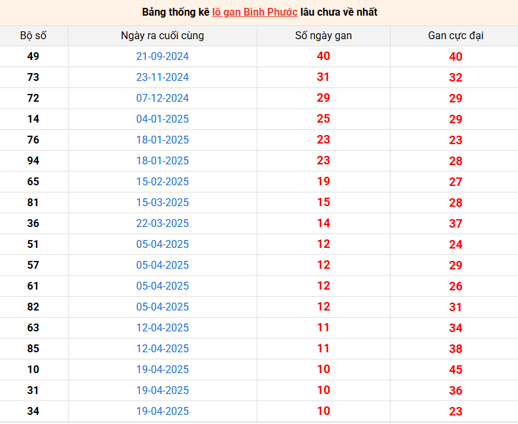Click number 85 in the Bộ số column
518x424 pixels.
pos(33,348)
